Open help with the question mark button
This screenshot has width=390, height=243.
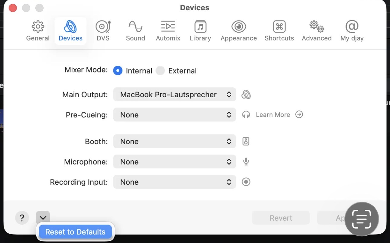[x=22, y=218]
